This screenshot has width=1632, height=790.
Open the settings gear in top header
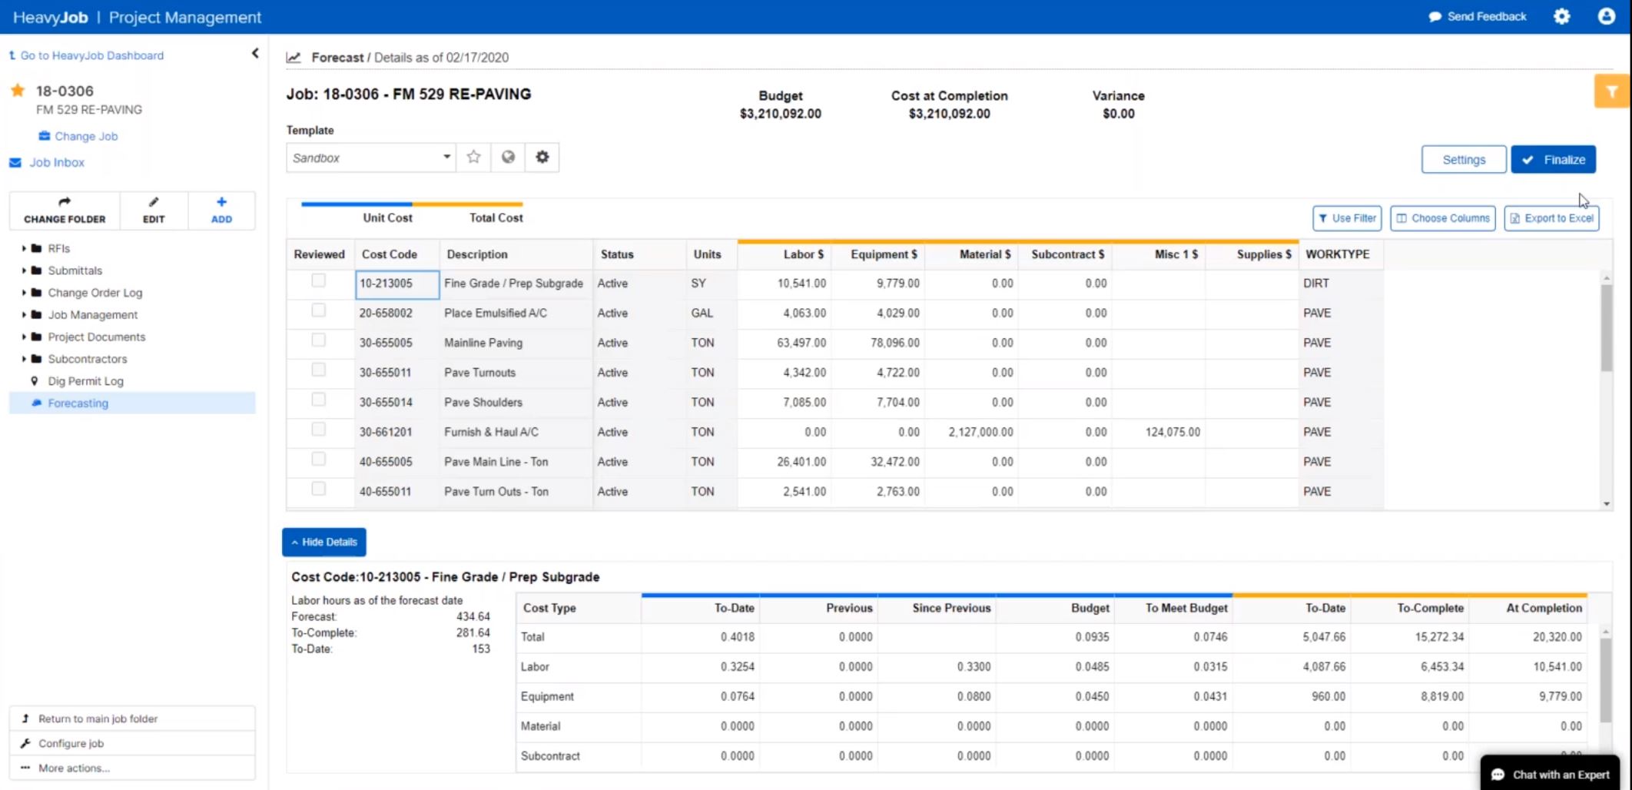tap(1562, 16)
